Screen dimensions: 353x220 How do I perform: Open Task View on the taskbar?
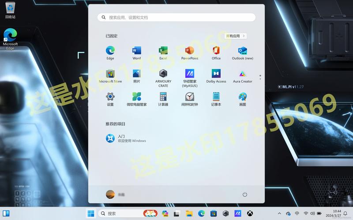coord(176,213)
